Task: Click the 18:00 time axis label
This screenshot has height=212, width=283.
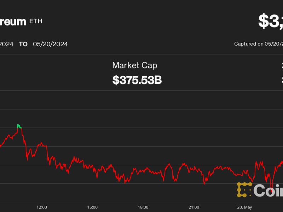Action: pos(143,207)
